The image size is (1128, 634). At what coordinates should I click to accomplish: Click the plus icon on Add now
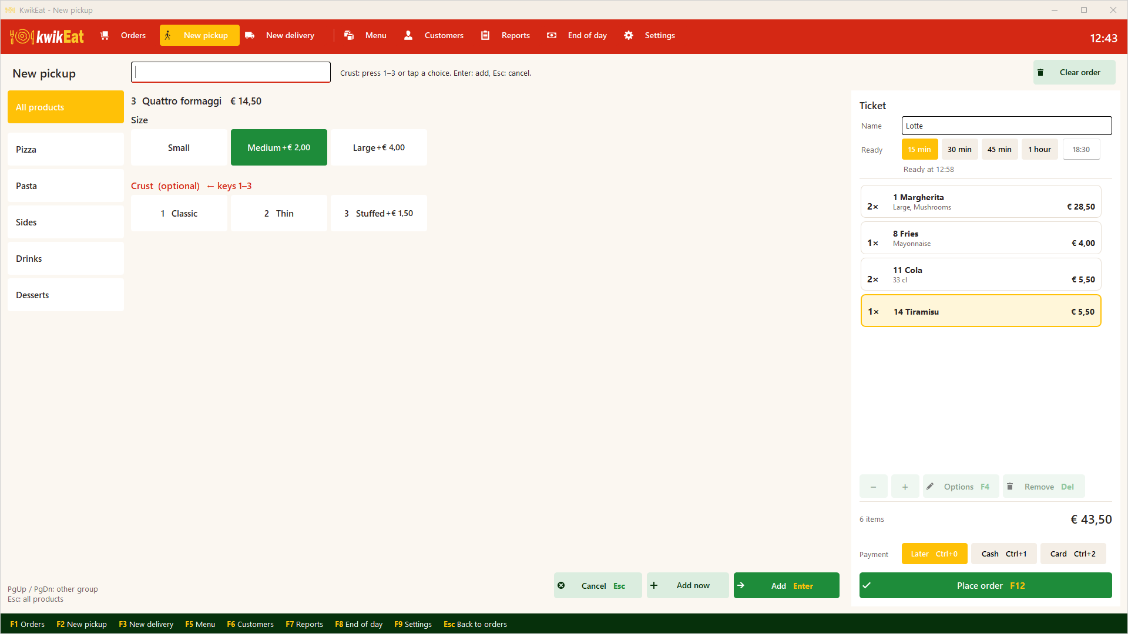coord(654,585)
